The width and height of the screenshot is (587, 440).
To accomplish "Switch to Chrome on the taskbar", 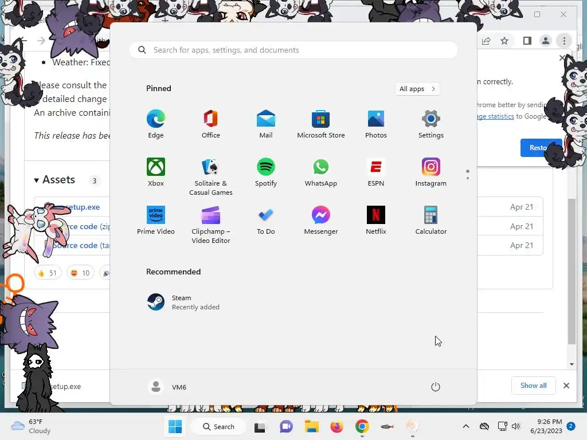I will coord(362,426).
